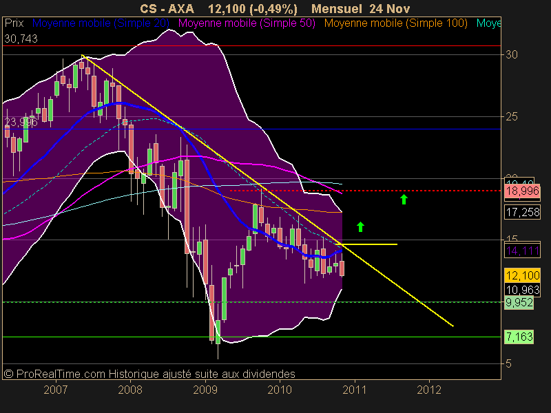The height and width of the screenshot is (413, 551).
Task: Click the "5" tick on the price axis
Action: tap(508, 364)
